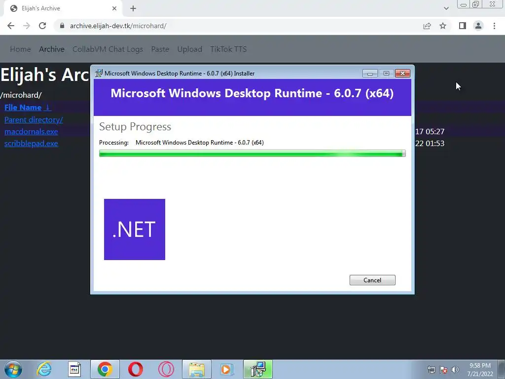The height and width of the screenshot is (379, 505).
Task: Minimize the Chrome window
Action: [464, 4]
